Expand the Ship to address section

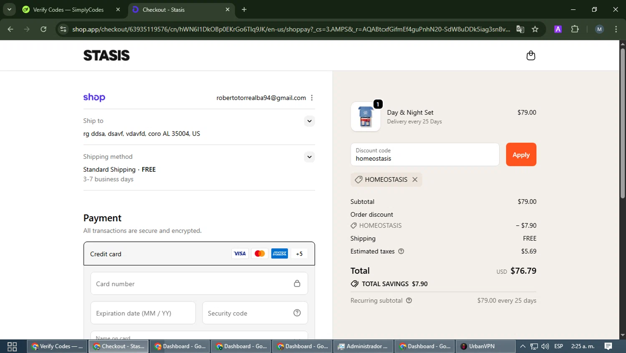(309, 121)
